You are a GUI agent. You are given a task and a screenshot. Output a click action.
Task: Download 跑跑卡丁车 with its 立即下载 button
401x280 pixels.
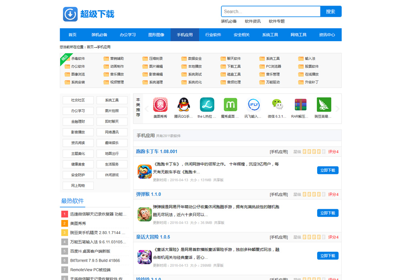point(328,170)
